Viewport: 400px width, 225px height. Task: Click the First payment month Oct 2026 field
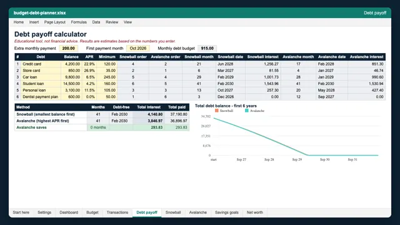point(138,48)
